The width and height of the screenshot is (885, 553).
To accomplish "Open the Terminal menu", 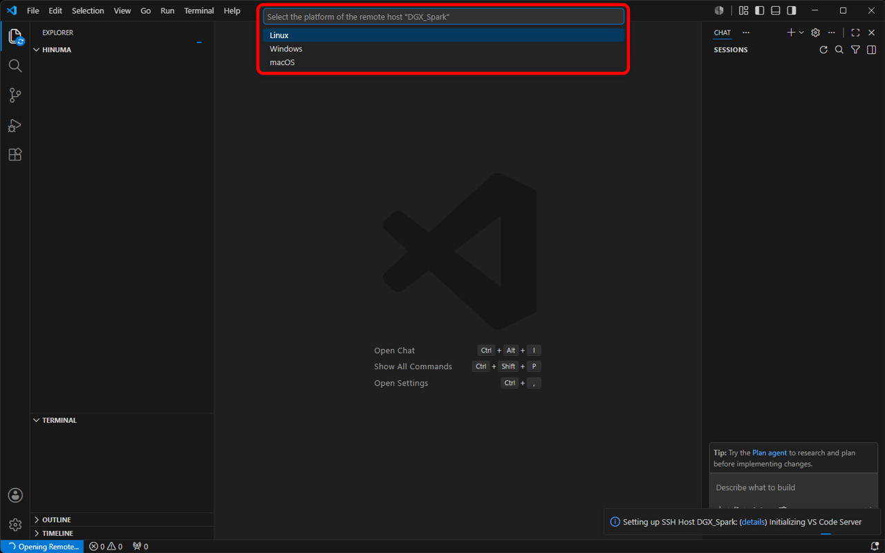I will pyautogui.click(x=199, y=10).
